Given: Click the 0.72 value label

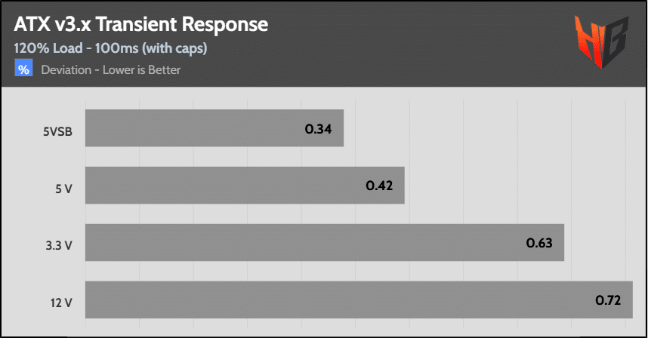Looking at the screenshot, I should [x=608, y=300].
